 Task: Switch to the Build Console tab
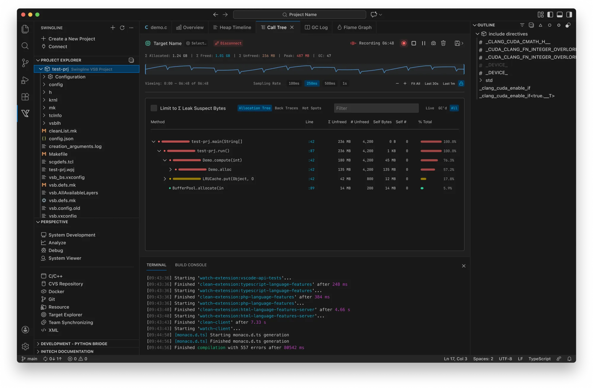pos(191,265)
